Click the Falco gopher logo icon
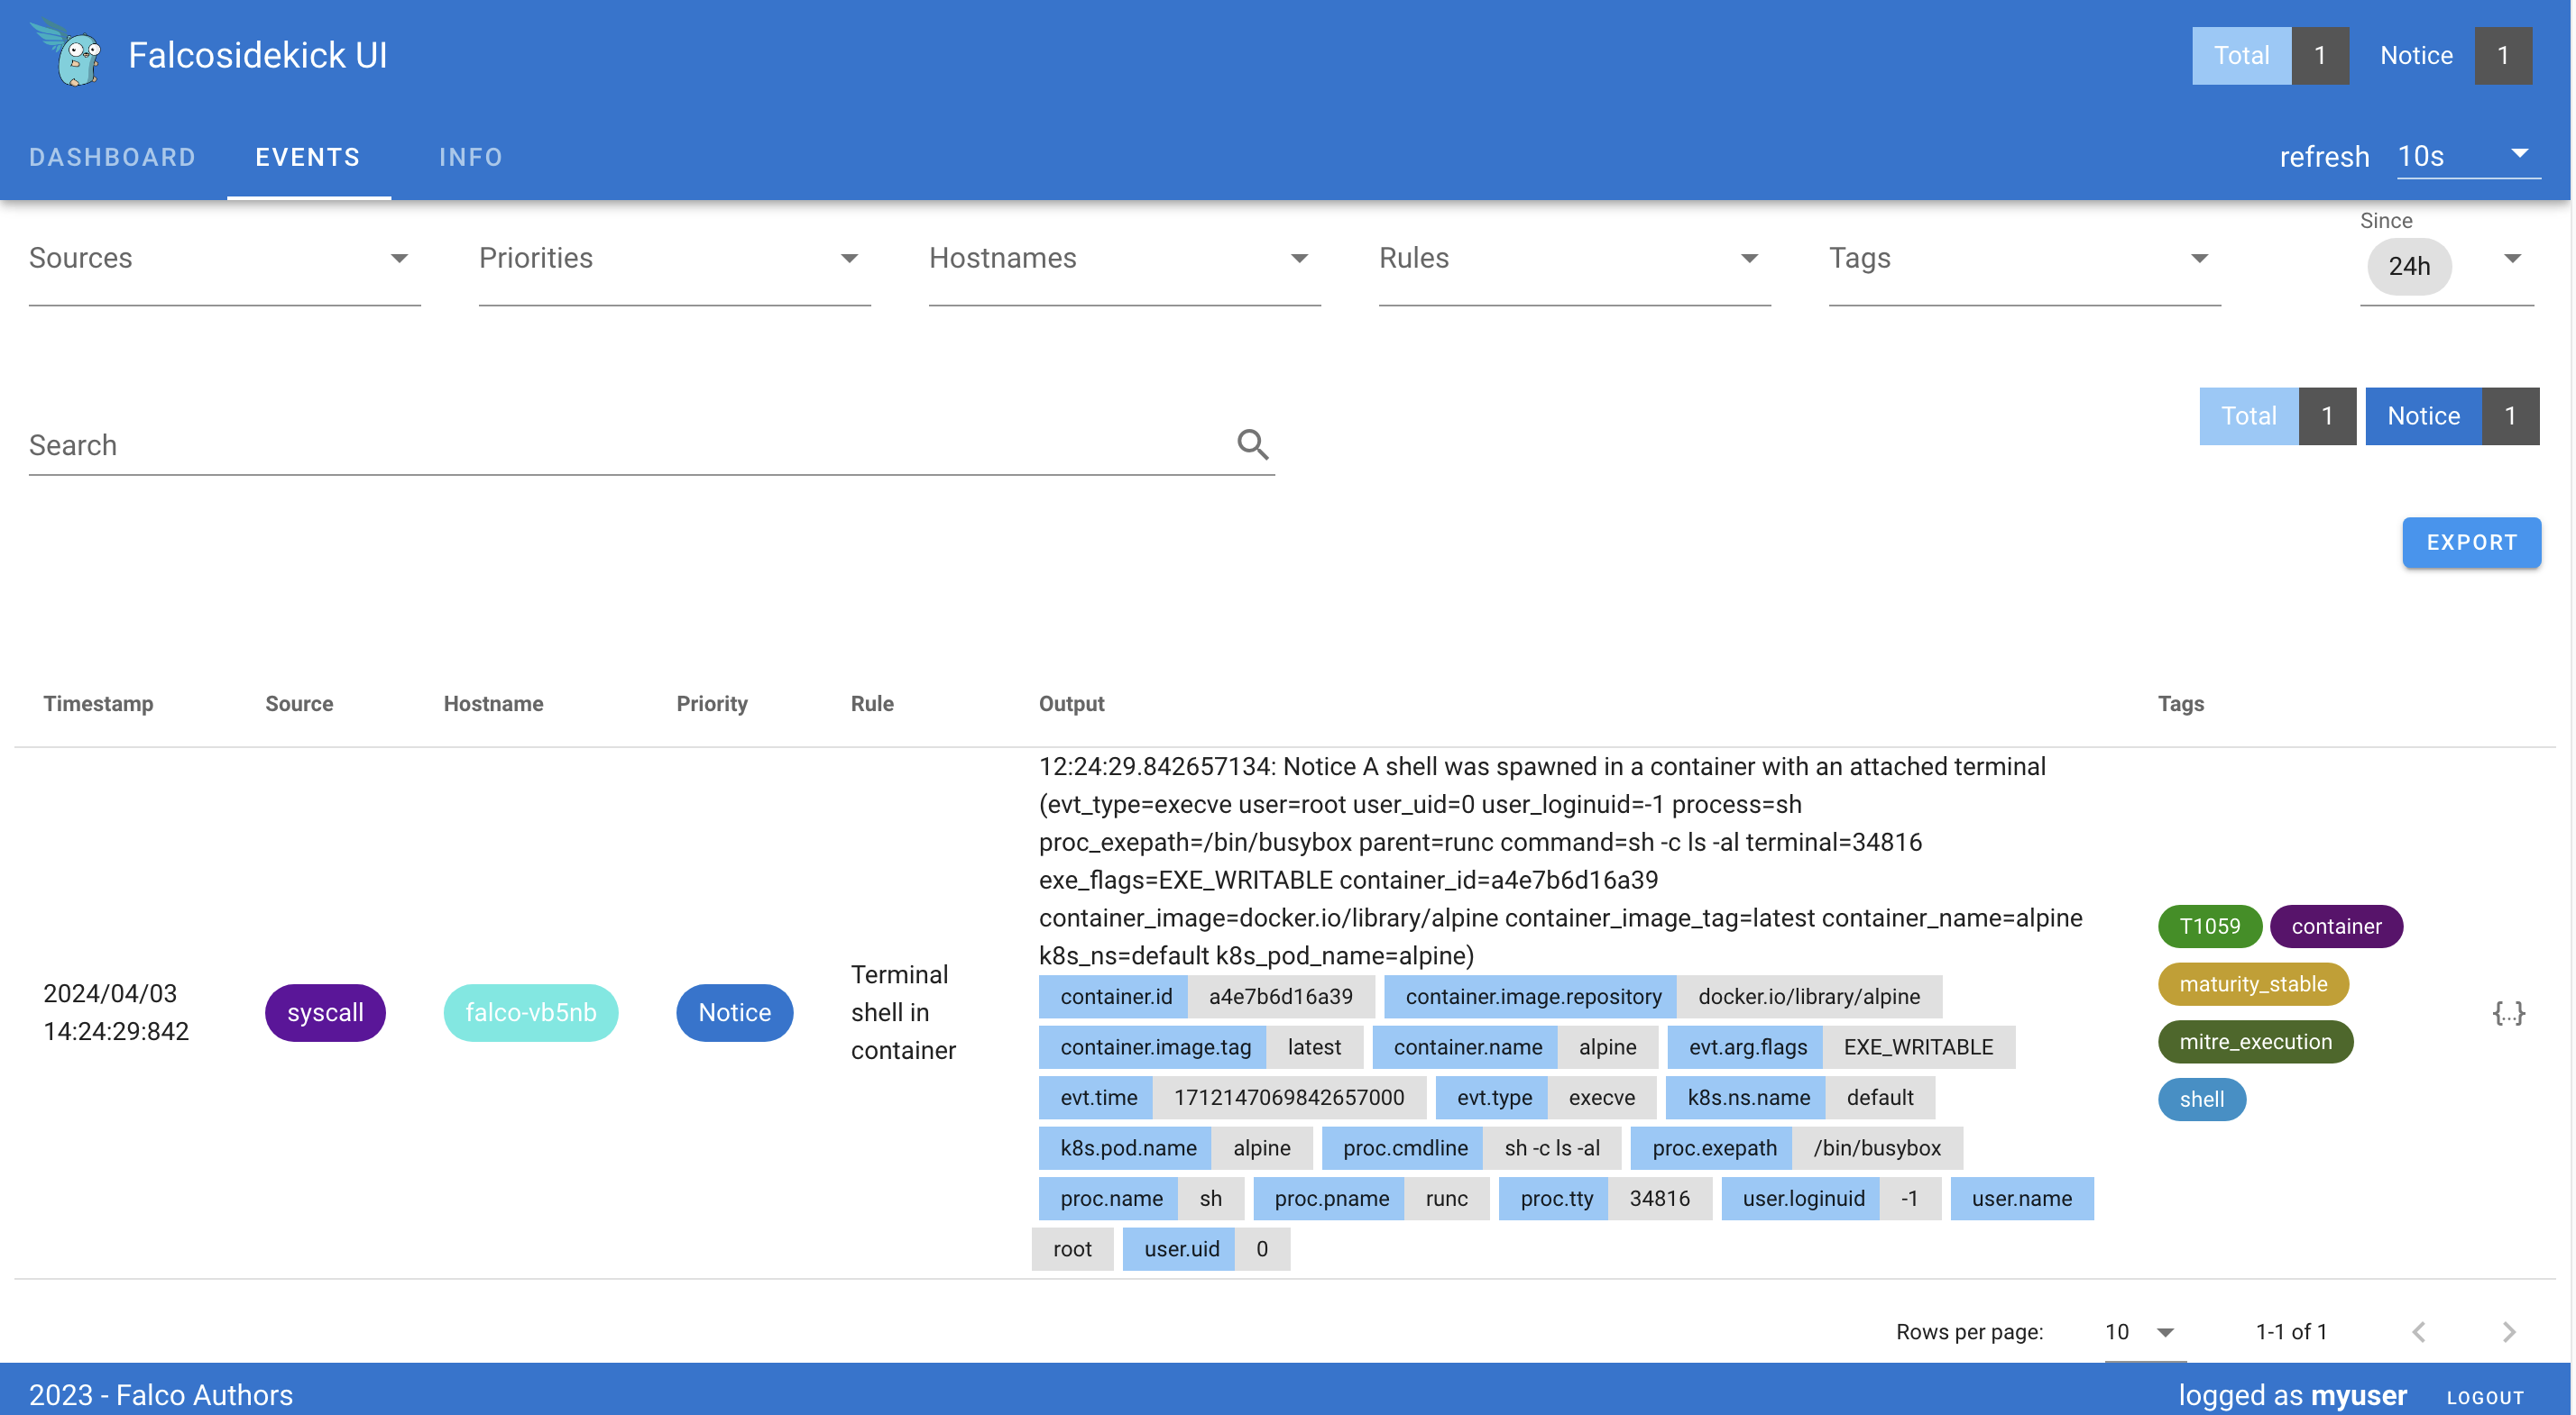The image size is (2576, 1415). [69, 54]
